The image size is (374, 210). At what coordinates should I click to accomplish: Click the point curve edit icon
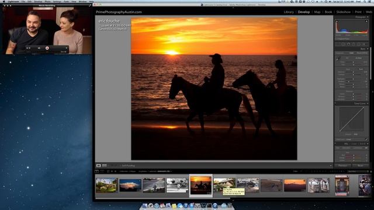tap(366, 139)
